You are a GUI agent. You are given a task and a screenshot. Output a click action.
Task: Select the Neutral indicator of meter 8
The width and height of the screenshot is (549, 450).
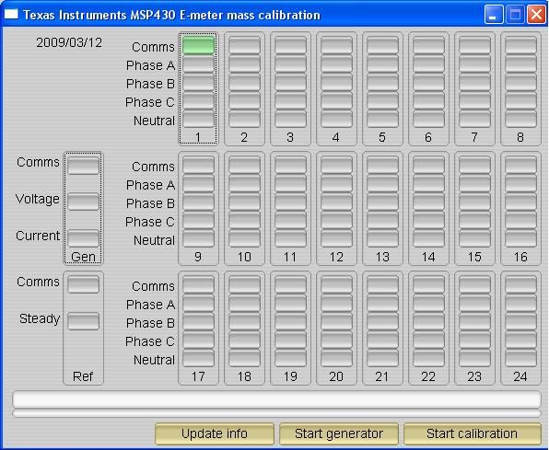tap(520, 120)
